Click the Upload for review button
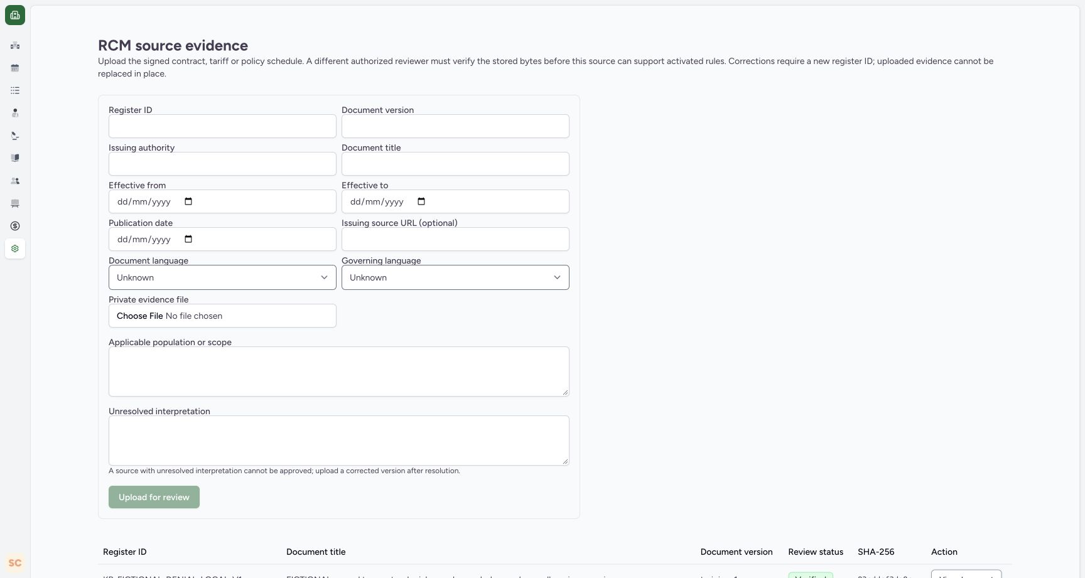Screen dimensions: 1085x578 pyautogui.click(x=154, y=497)
